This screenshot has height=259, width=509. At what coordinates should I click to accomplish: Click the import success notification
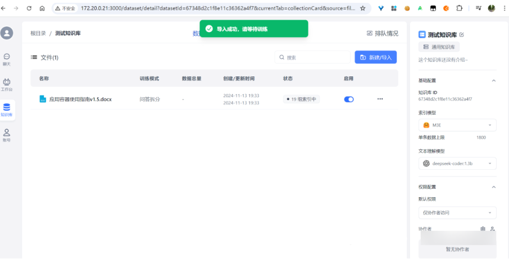click(254, 29)
